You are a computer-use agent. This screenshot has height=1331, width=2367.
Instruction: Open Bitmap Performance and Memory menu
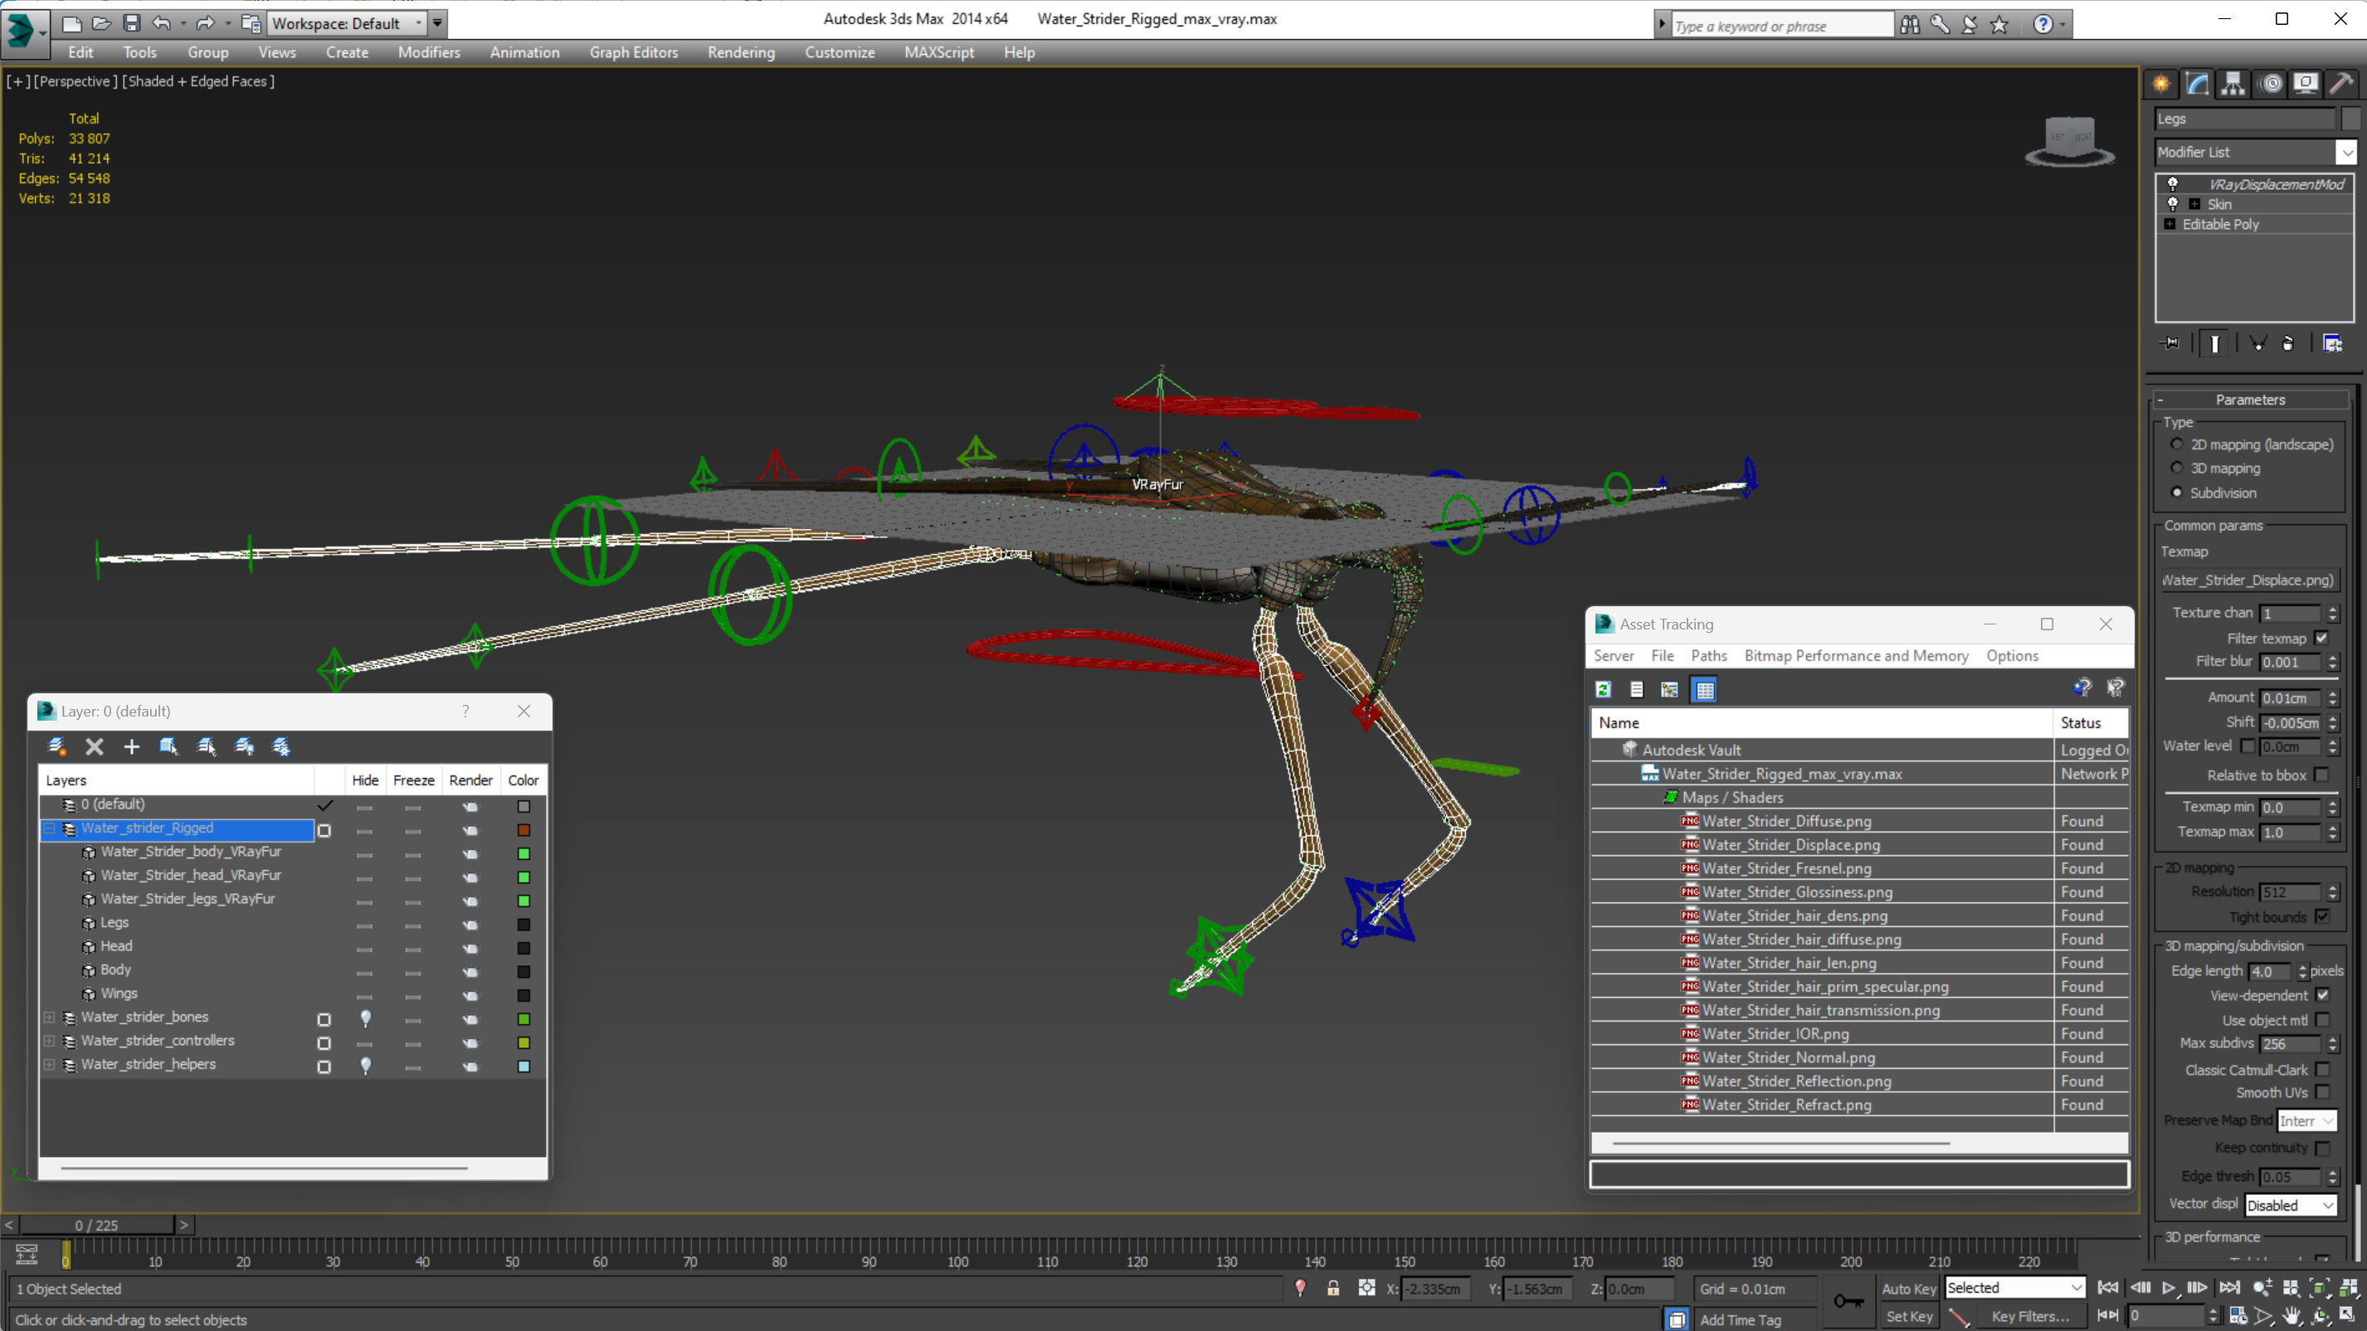tap(1856, 656)
